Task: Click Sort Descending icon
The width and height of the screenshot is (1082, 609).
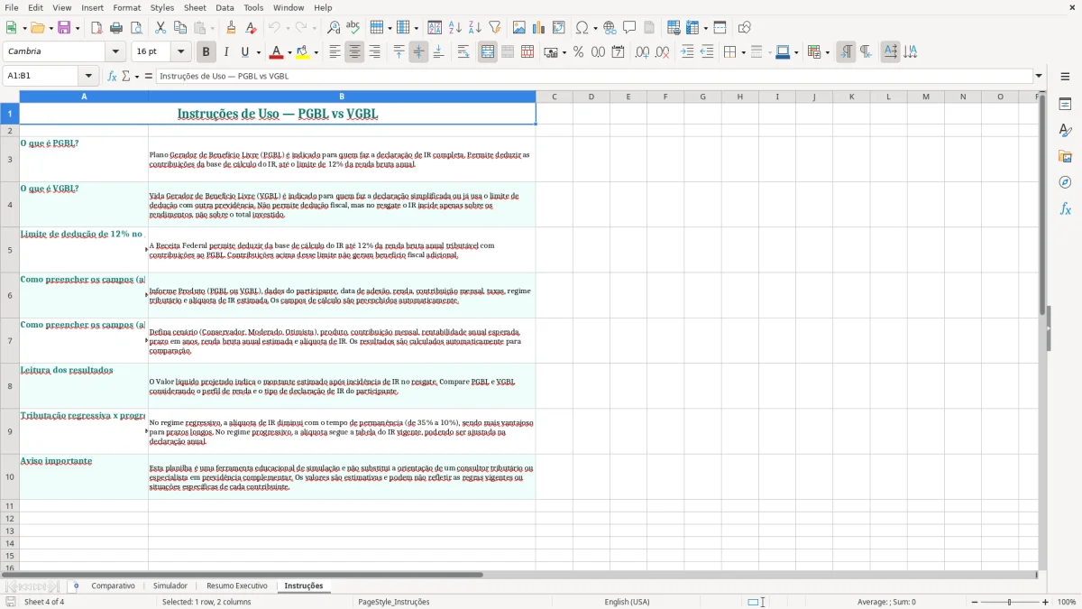Action: [474, 28]
